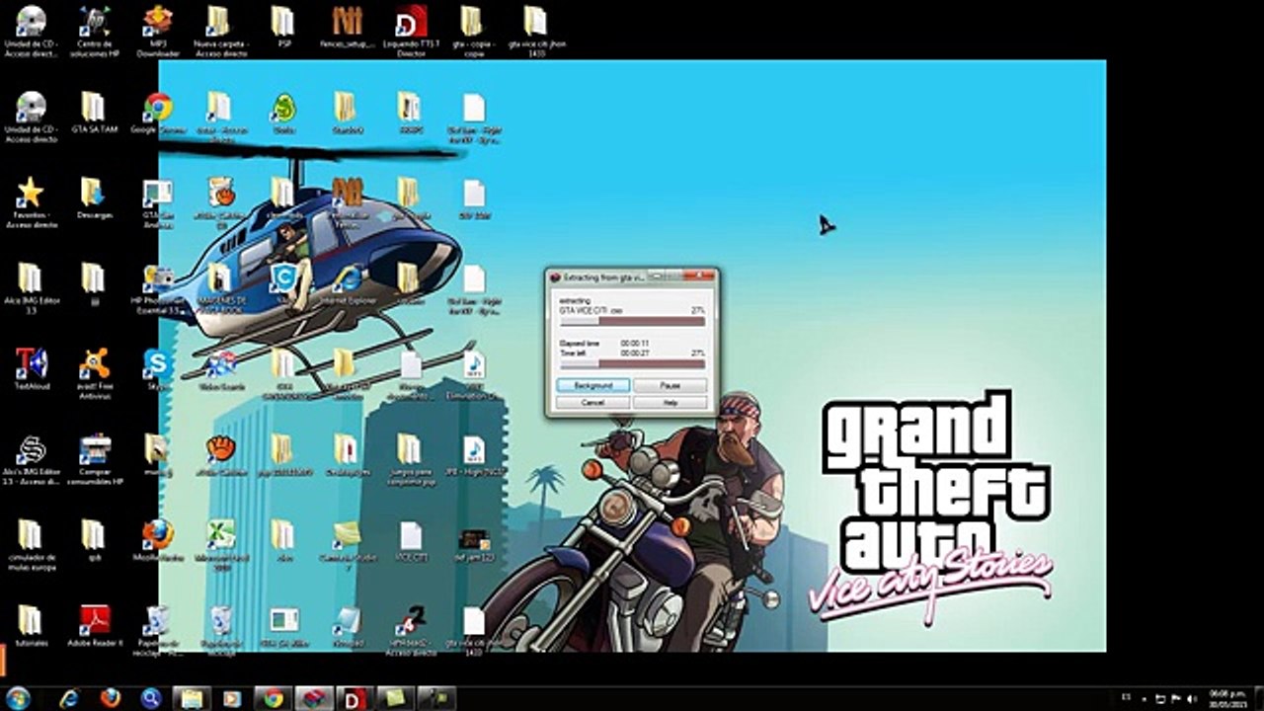1264x711 pixels.
Task: Open the tutoriales folder
Action: tap(31, 626)
